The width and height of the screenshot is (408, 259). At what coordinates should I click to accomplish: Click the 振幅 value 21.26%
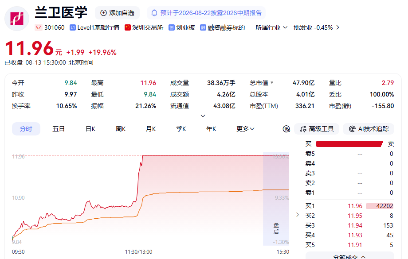146,106
